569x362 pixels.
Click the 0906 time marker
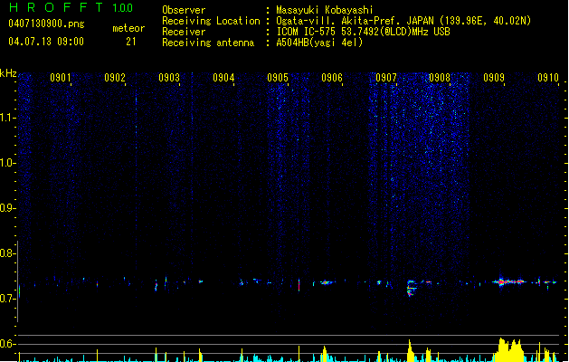point(332,78)
